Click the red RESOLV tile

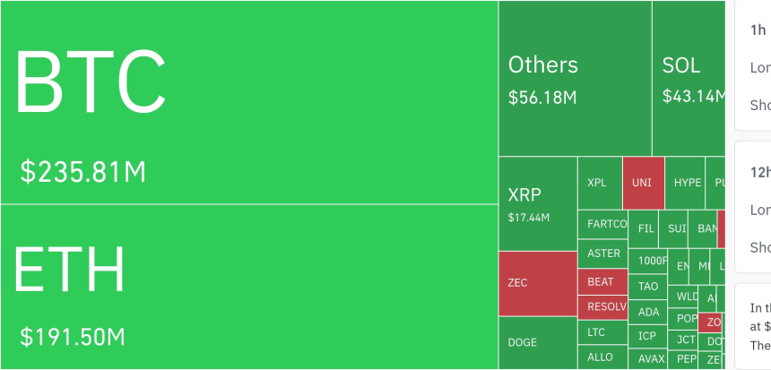click(602, 307)
